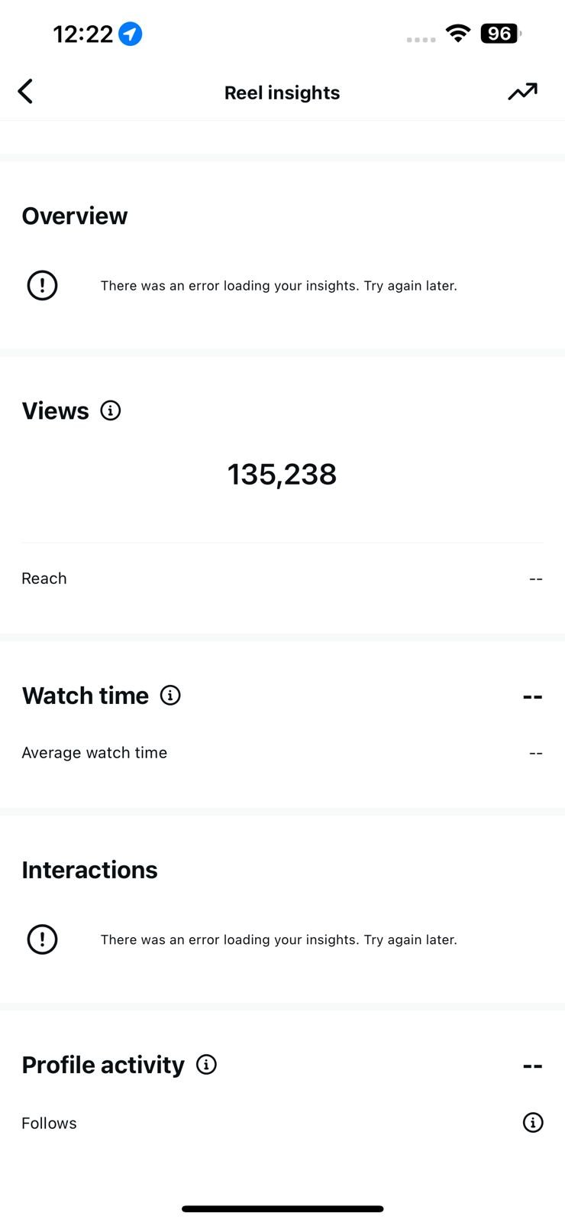Tap the Follows label

[x=50, y=1123]
